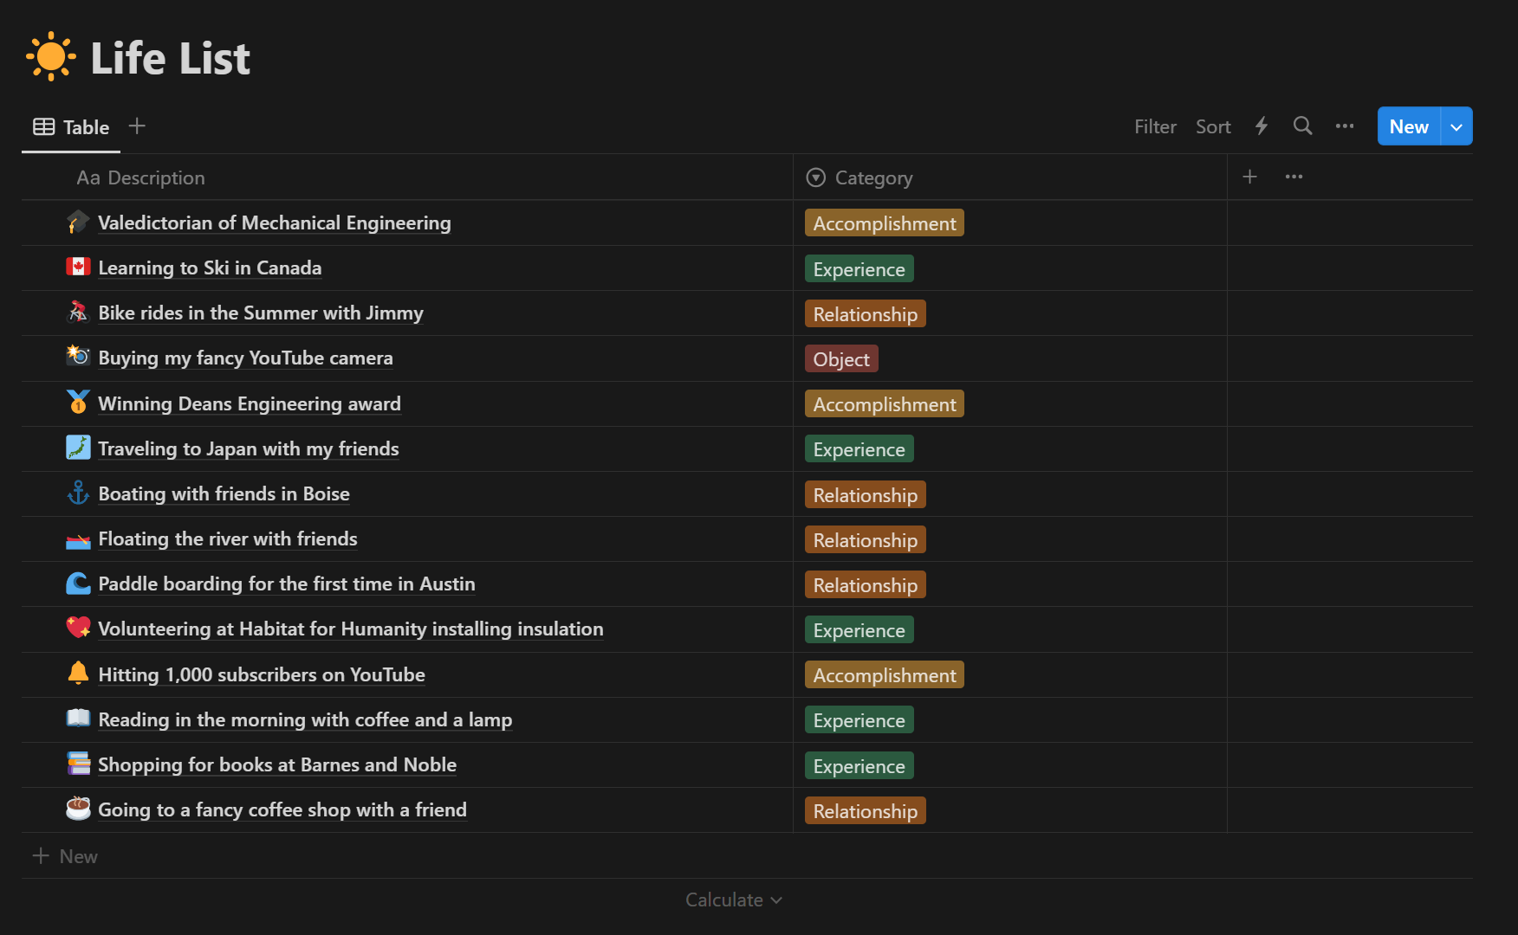Click the Canada flag icon on Ski row

coord(78,268)
